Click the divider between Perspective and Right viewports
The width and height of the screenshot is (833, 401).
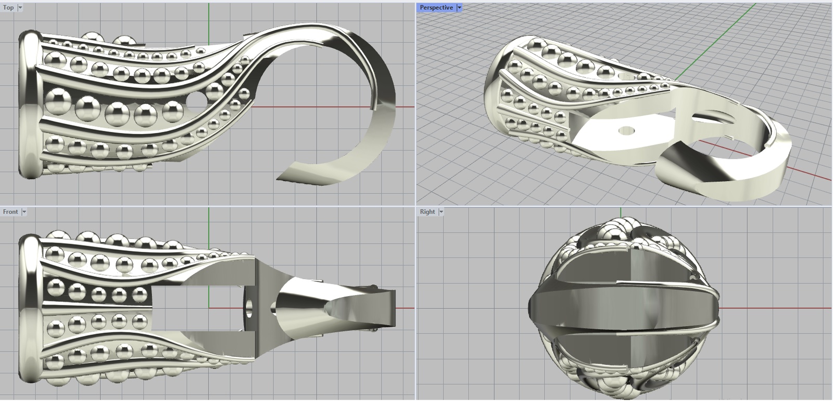625,206
